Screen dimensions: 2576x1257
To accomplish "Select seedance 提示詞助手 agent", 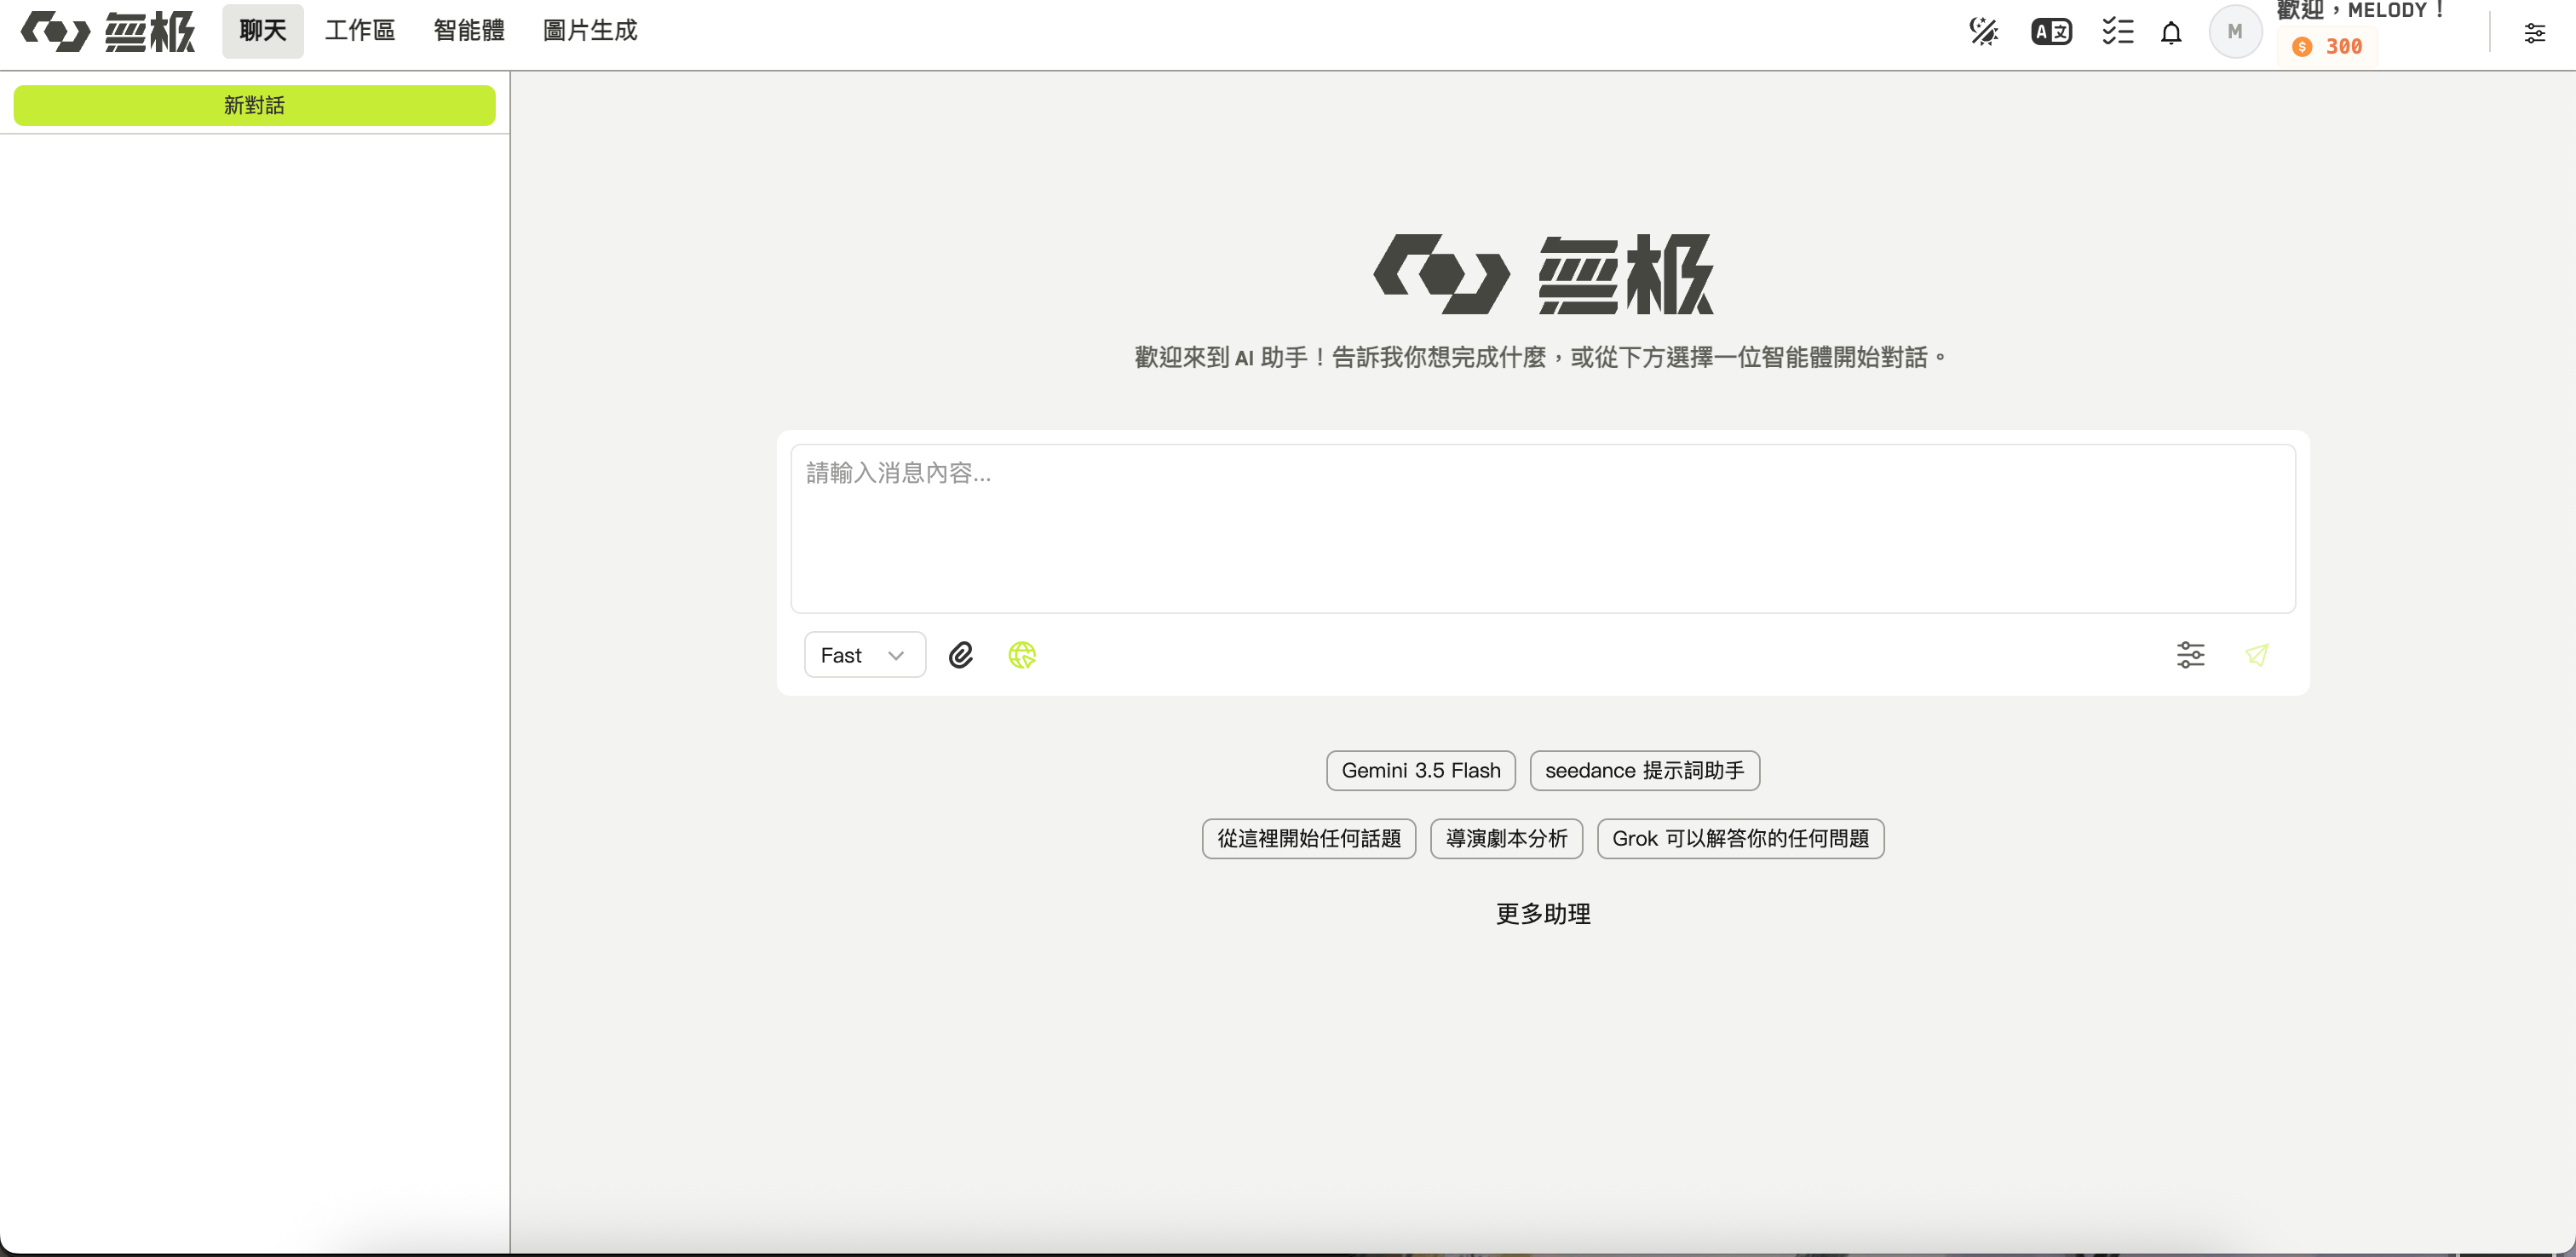I will (x=1645, y=771).
